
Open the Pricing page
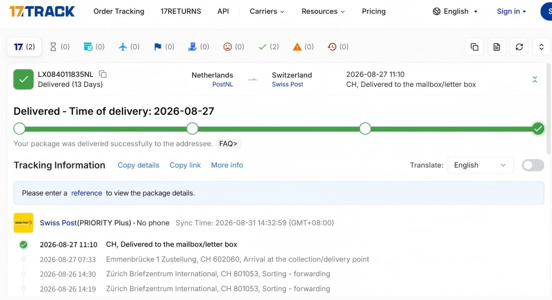374,11
